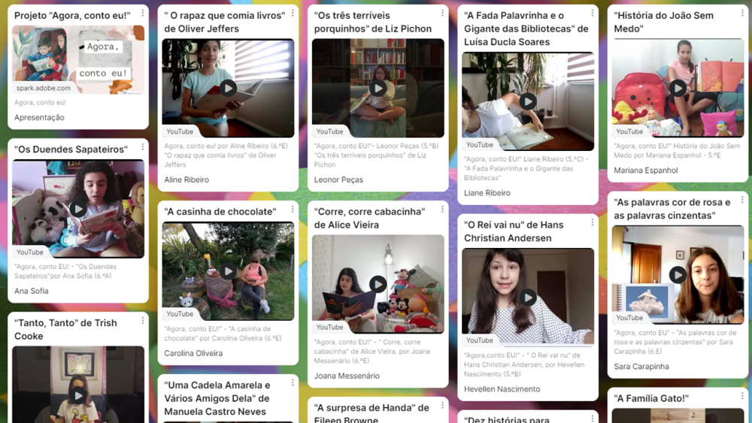Open the spark.adobe.com presentation thumbnail

[78, 60]
